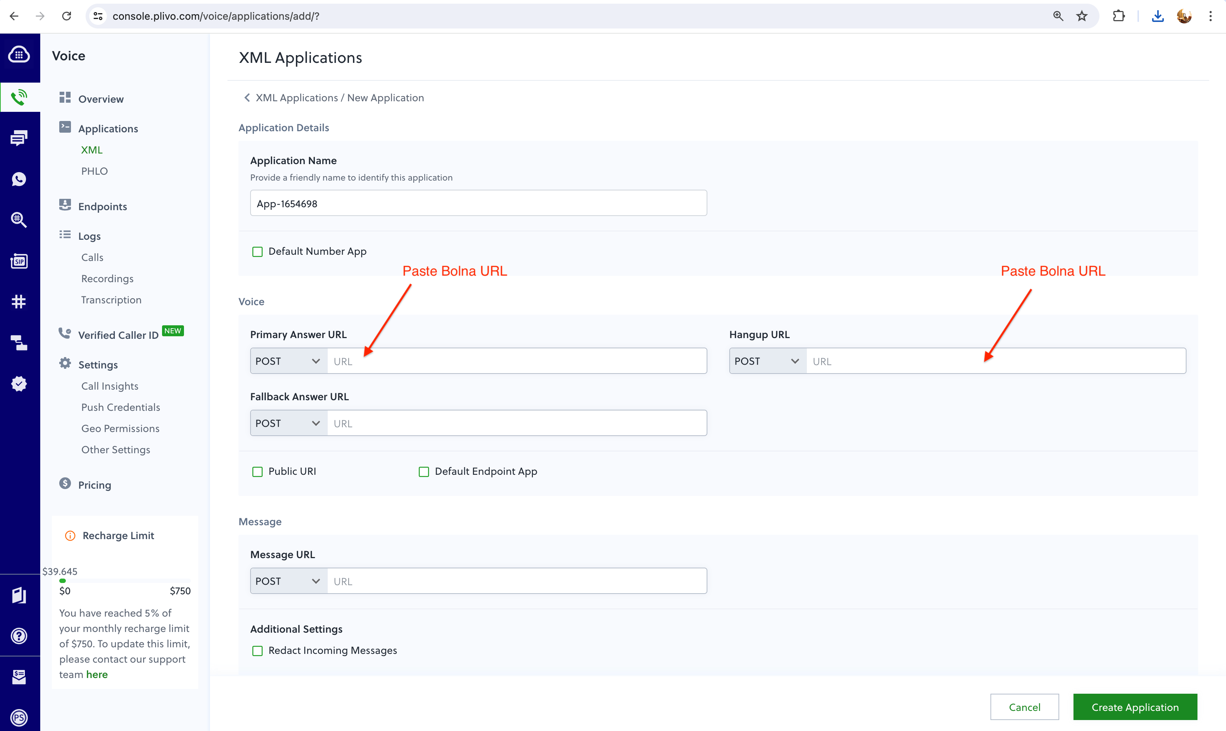Image resolution: width=1226 pixels, height=731 pixels.
Task: Bookmark page with the star icon
Action: click(x=1082, y=16)
